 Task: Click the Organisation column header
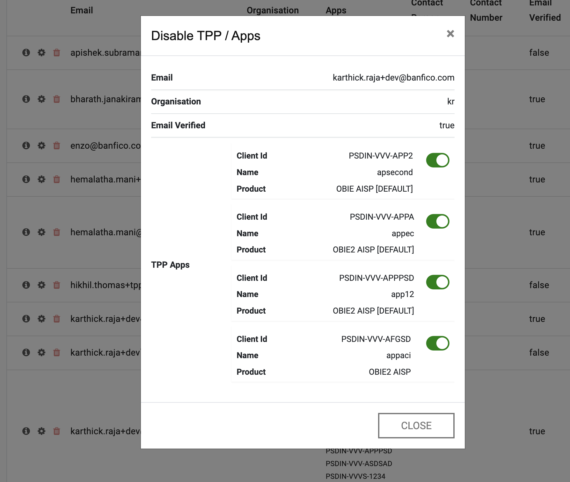click(273, 11)
